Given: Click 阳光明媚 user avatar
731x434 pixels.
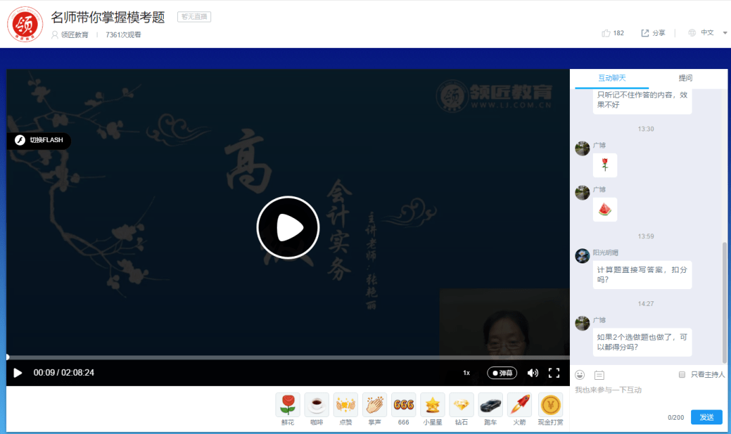Looking at the screenshot, I should coord(582,256).
